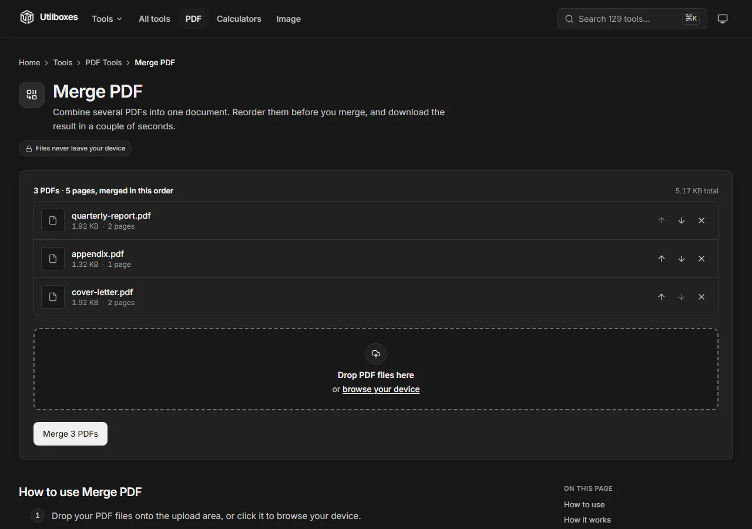752x529 pixels.
Task: Click the lock icon in privacy badge
Action: (29, 149)
